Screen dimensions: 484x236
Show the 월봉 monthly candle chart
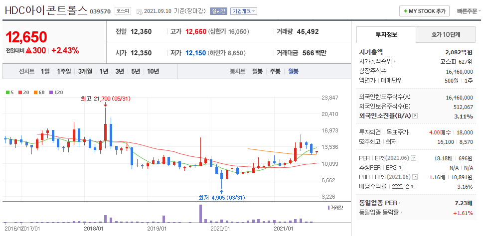point(293,72)
